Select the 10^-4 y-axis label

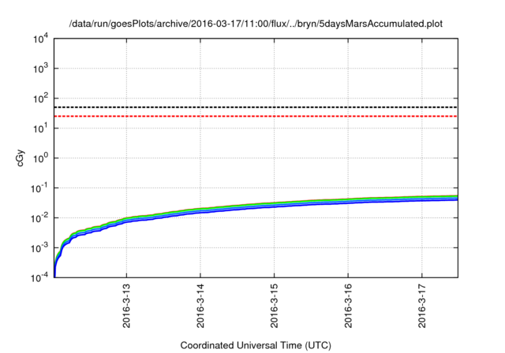(40, 277)
